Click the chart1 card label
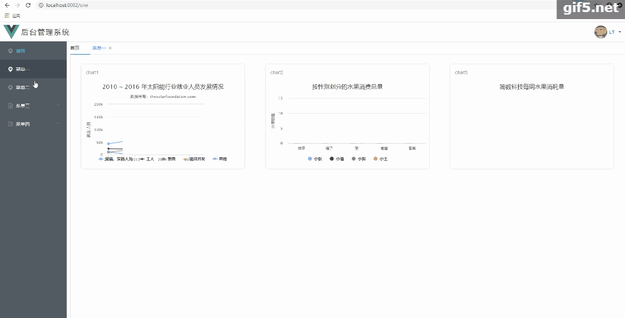Image resolution: width=625 pixels, height=318 pixels. coord(92,73)
